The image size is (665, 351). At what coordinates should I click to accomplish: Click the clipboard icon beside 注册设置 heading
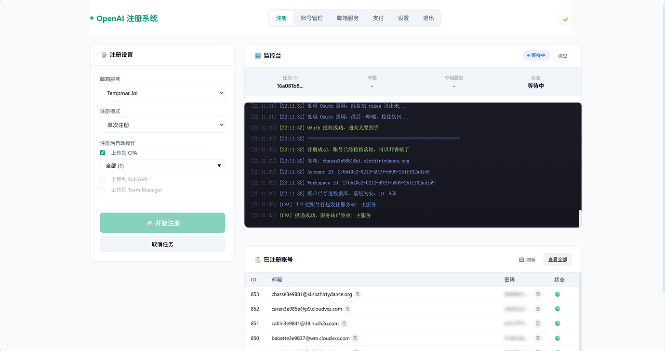point(104,55)
